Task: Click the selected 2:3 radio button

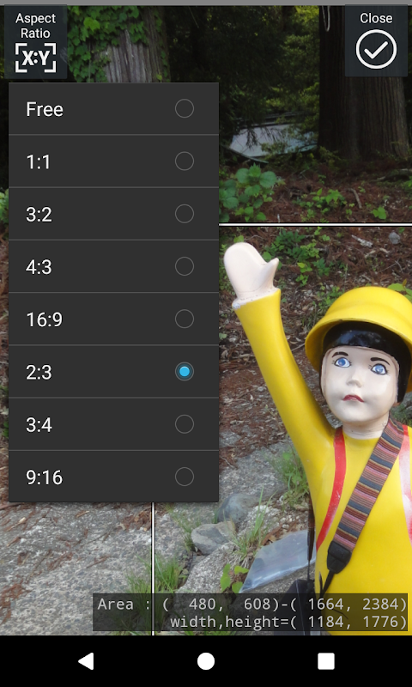Action: coord(185,372)
